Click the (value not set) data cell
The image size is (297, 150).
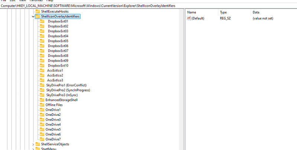263,18
